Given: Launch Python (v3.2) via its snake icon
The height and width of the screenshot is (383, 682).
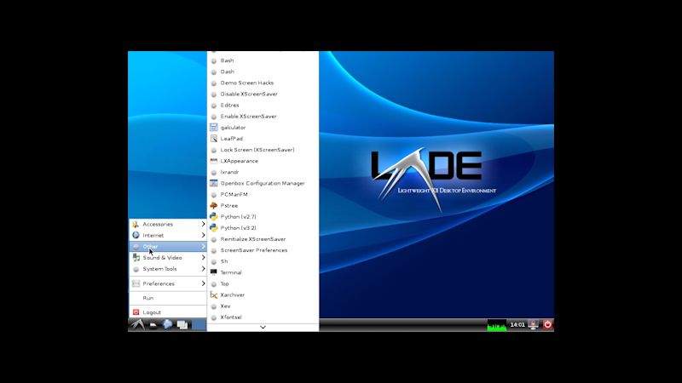Looking at the screenshot, I should click(x=214, y=228).
